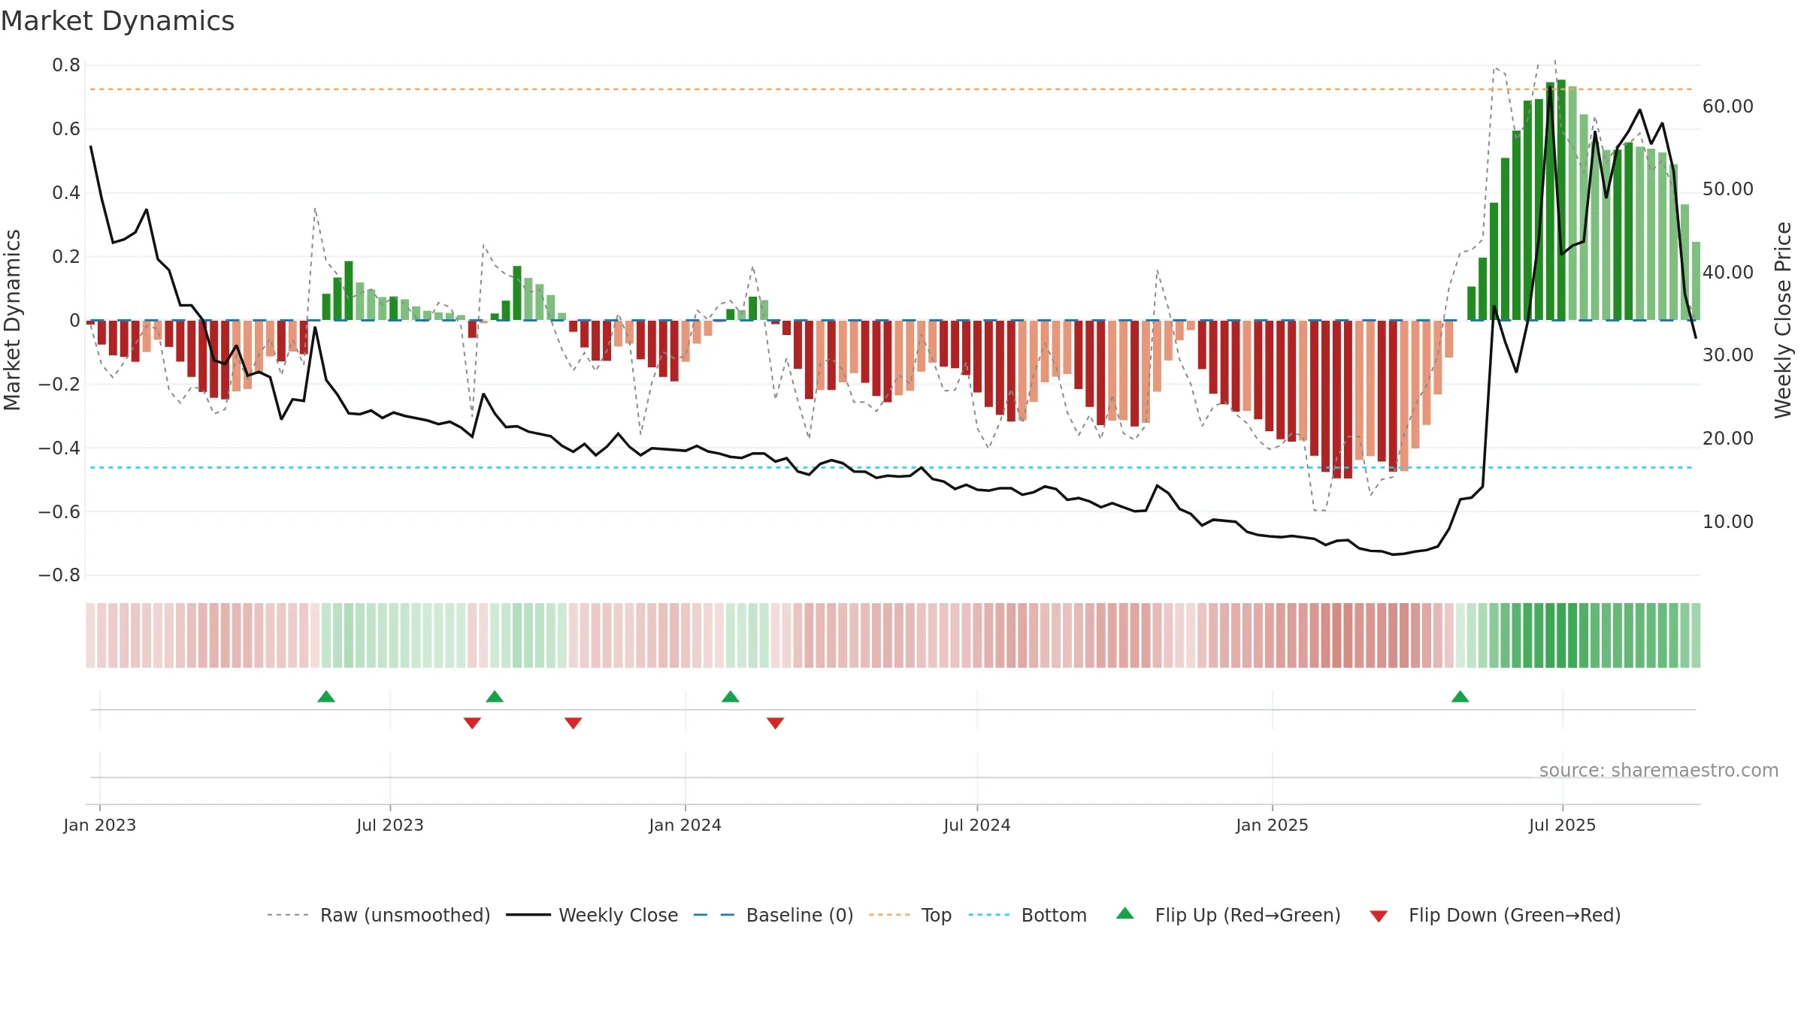The image size is (1804, 1014).
Task: Select the red flip-down marker near March 2024
Action: [x=776, y=723]
